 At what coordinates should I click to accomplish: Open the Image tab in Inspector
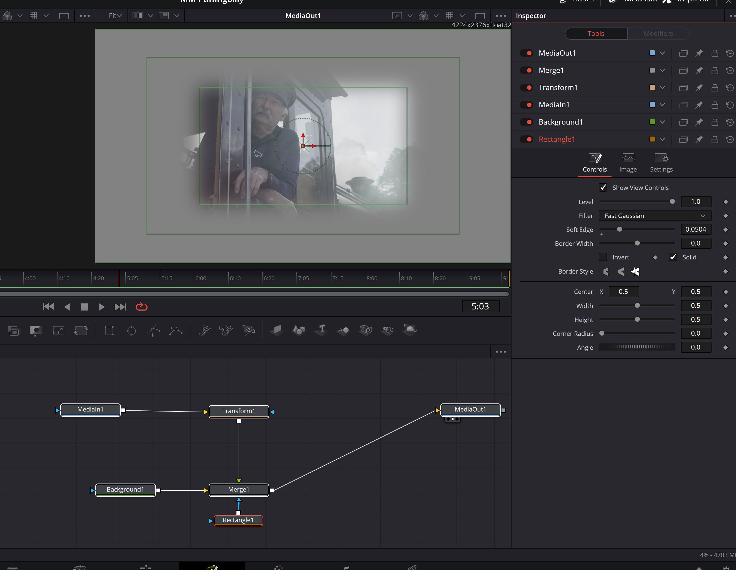(x=628, y=163)
